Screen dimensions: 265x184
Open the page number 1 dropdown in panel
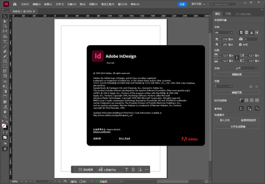coord(232,86)
